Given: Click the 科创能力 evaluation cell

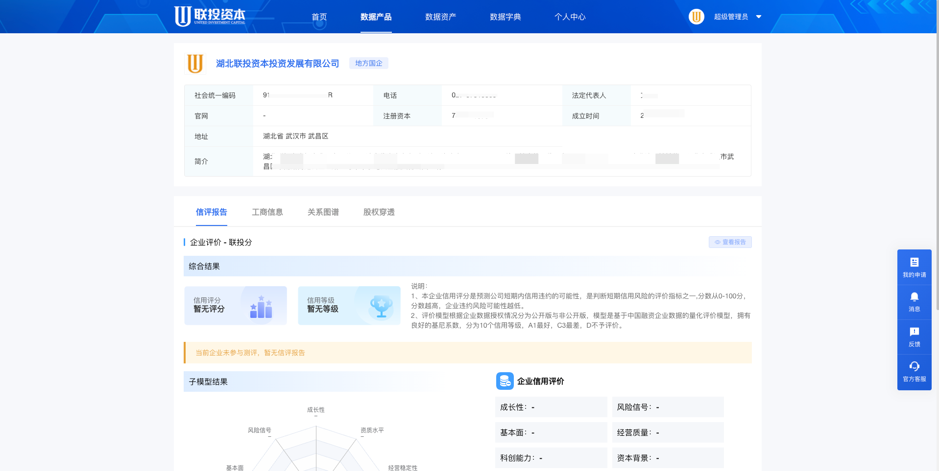Looking at the screenshot, I should (551, 458).
